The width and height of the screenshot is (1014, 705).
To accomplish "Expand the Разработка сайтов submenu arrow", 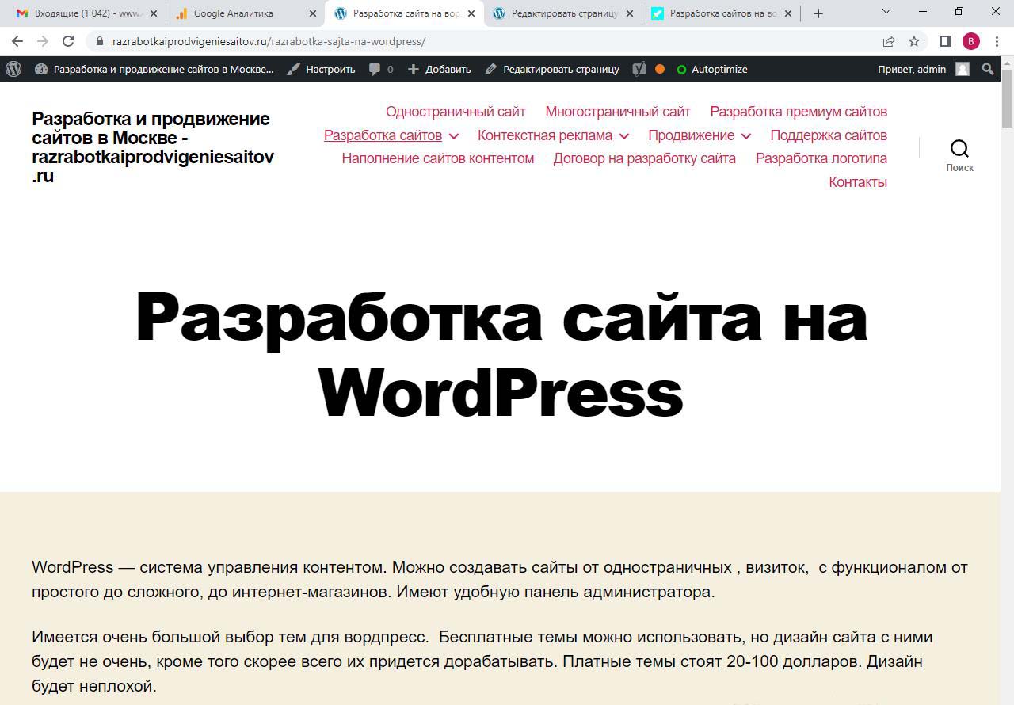I will (453, 136).
